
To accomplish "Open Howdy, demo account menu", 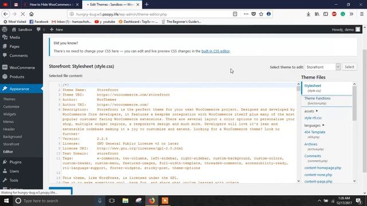I will pyautogui.click(x=346, y=29).
